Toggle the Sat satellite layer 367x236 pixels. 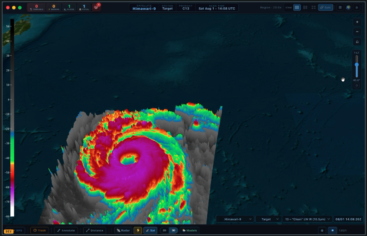click(150, 230)
